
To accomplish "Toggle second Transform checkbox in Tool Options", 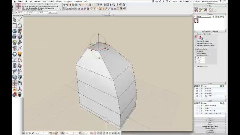I will click(196, 43).
